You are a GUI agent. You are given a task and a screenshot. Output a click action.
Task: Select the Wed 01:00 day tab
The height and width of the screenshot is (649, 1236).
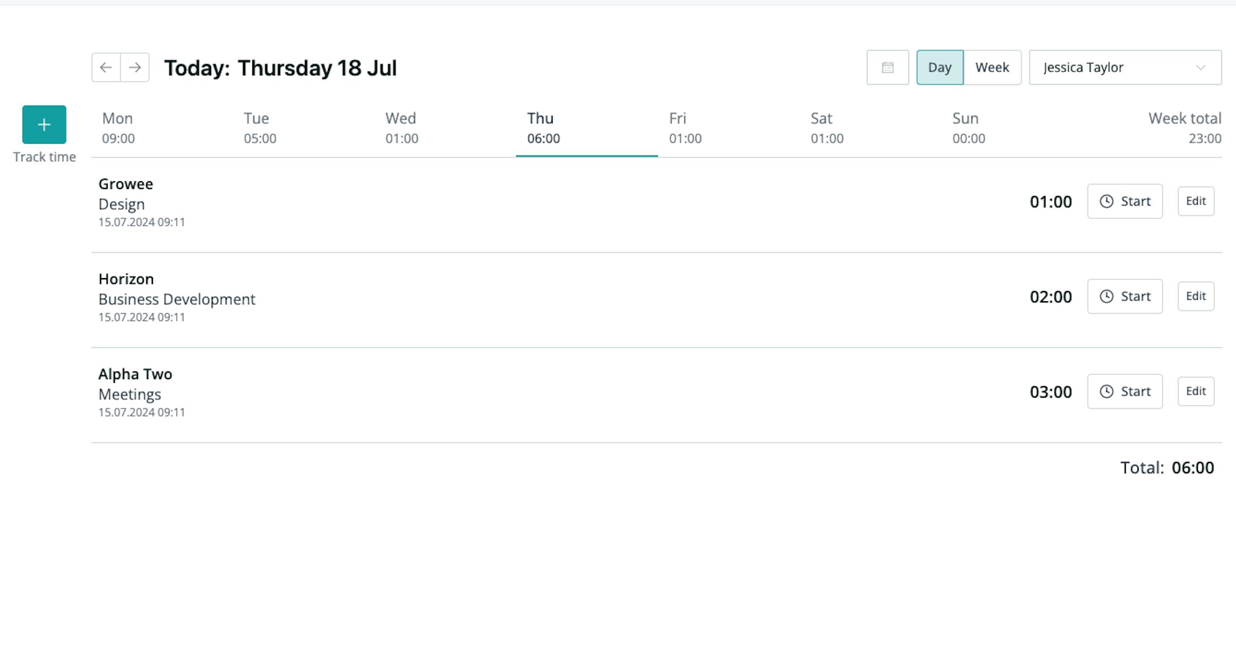click(445, 129)
